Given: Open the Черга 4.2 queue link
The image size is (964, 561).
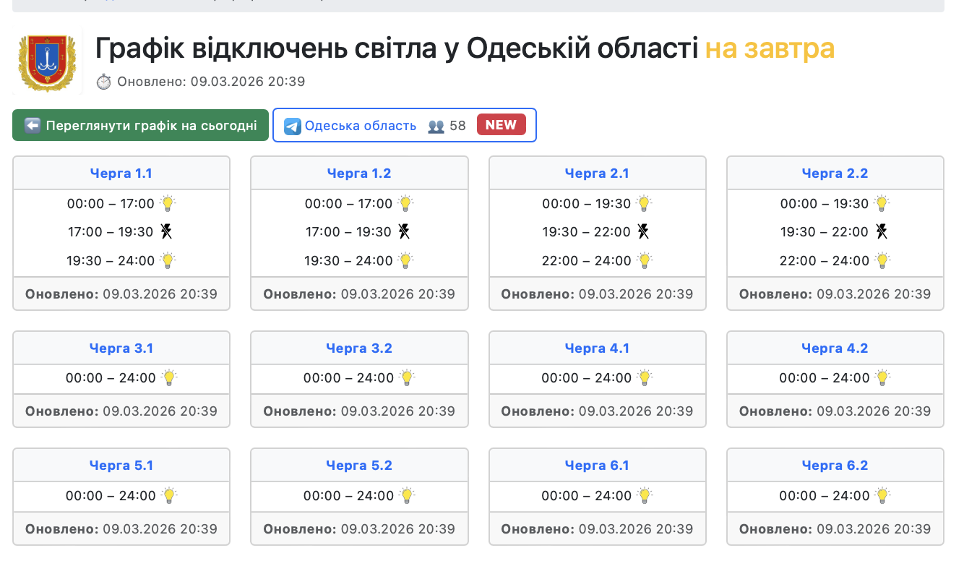Looking at the screenshot, I should click(835, 348).
